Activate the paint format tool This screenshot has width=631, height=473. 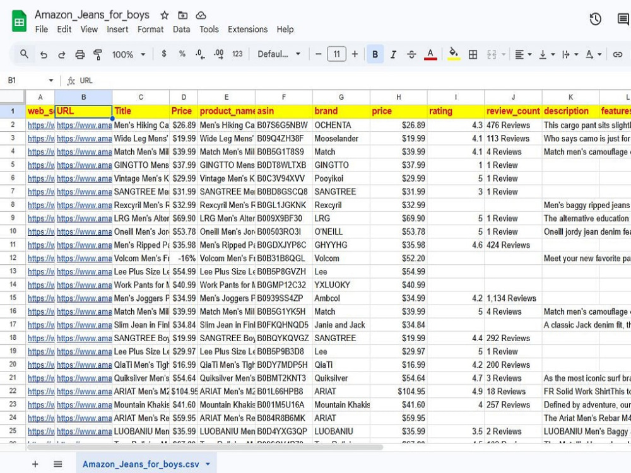[97, 54]
